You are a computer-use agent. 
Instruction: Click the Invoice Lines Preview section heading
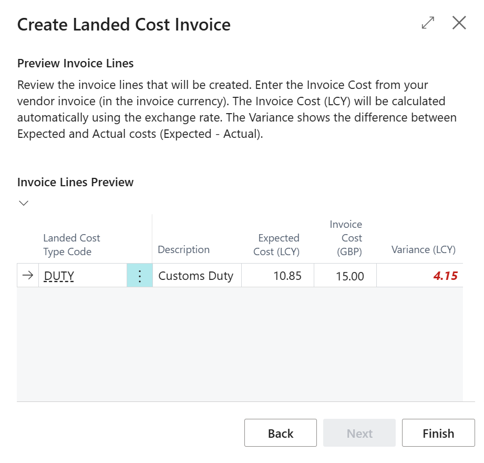(76, 182)
